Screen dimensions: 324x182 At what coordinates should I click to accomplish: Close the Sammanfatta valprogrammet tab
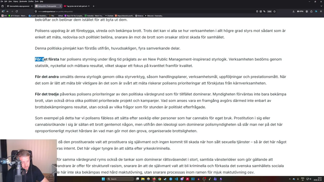[x=32, y=6]
